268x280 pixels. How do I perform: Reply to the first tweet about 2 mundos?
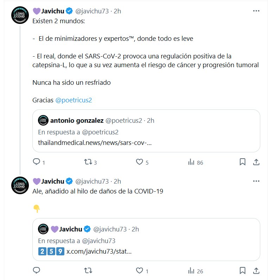(x=36, y=162)
